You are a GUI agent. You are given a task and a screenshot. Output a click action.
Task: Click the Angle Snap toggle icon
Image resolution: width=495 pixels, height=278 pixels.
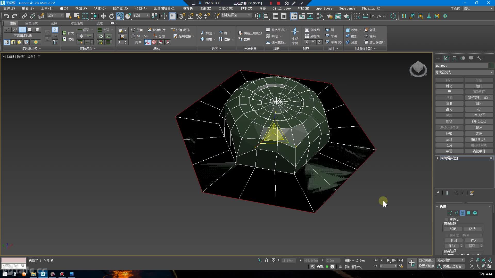[x=190, y=16]
